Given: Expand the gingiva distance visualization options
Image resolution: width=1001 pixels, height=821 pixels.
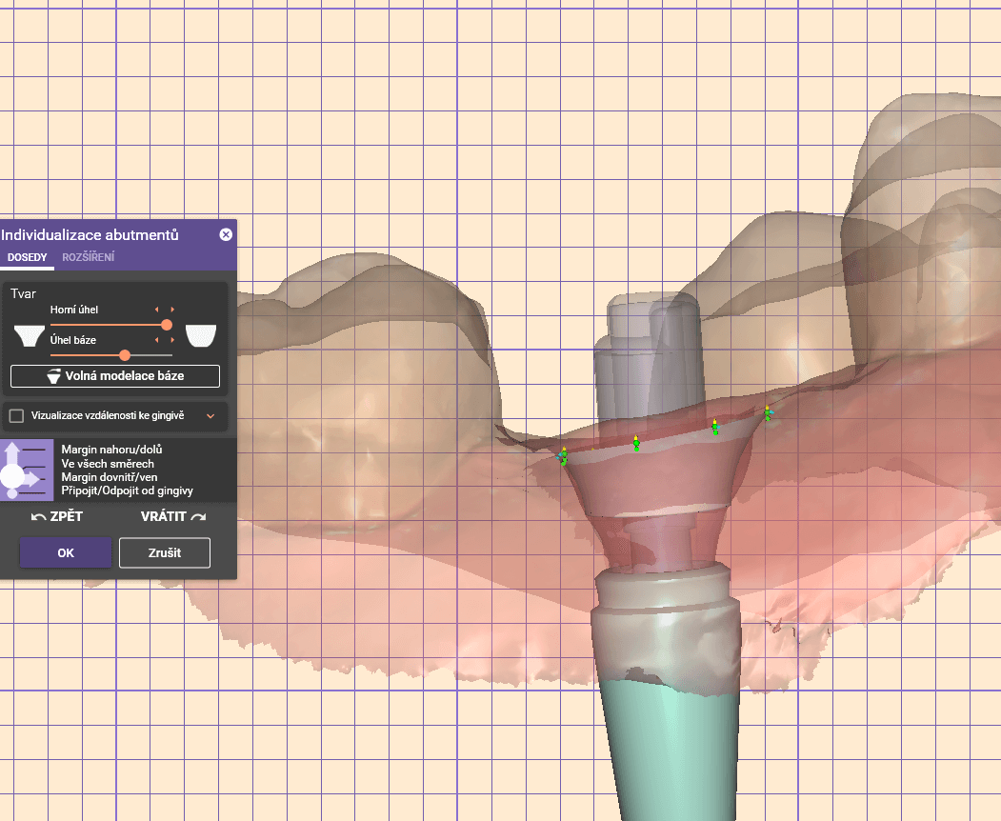Looking at the screenshot, I should (210, 416).
